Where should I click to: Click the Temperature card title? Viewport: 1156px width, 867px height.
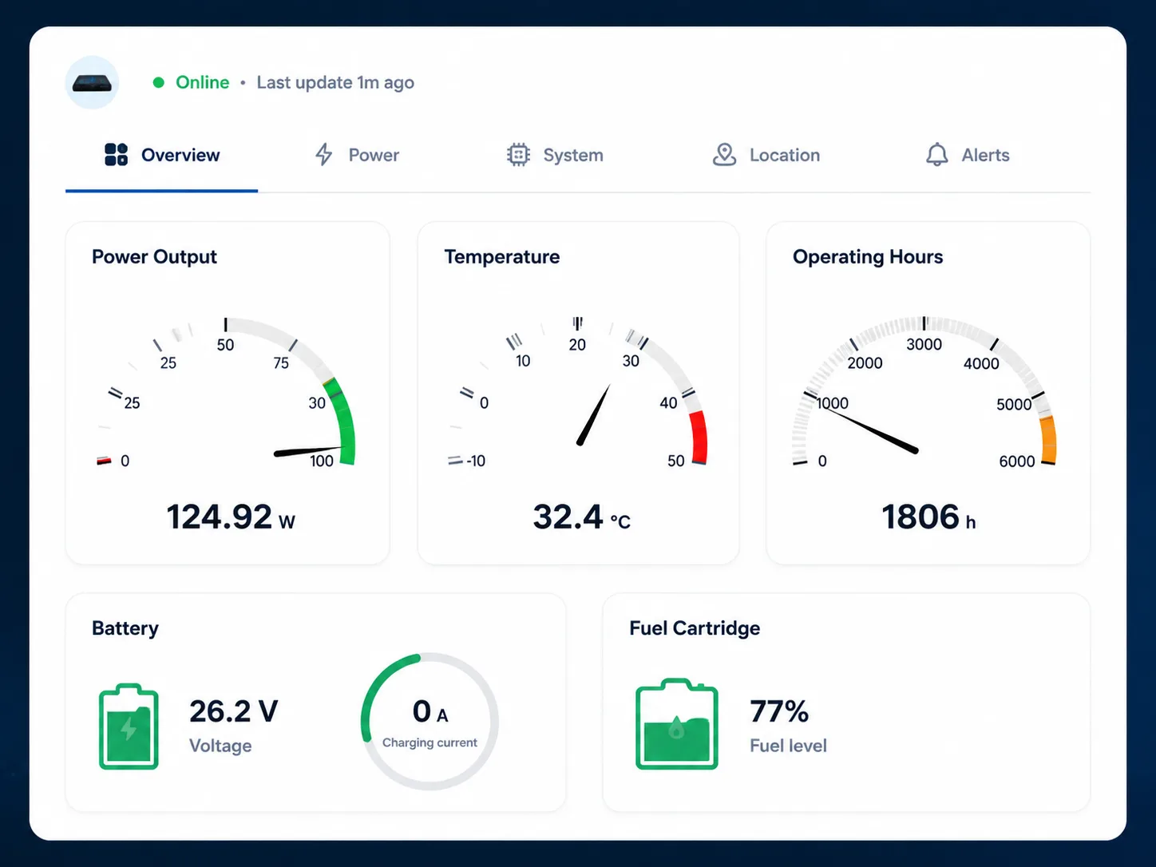pos(502,257)
